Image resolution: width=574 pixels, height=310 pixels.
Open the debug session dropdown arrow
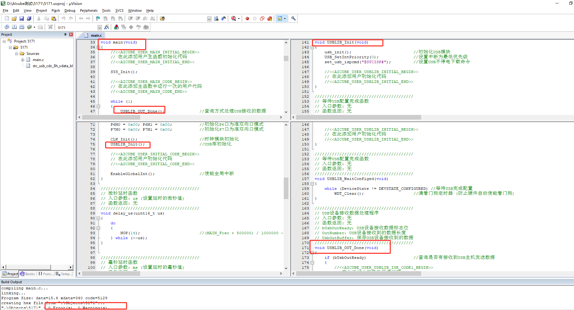pyautogui.click(x=239, y=18)
